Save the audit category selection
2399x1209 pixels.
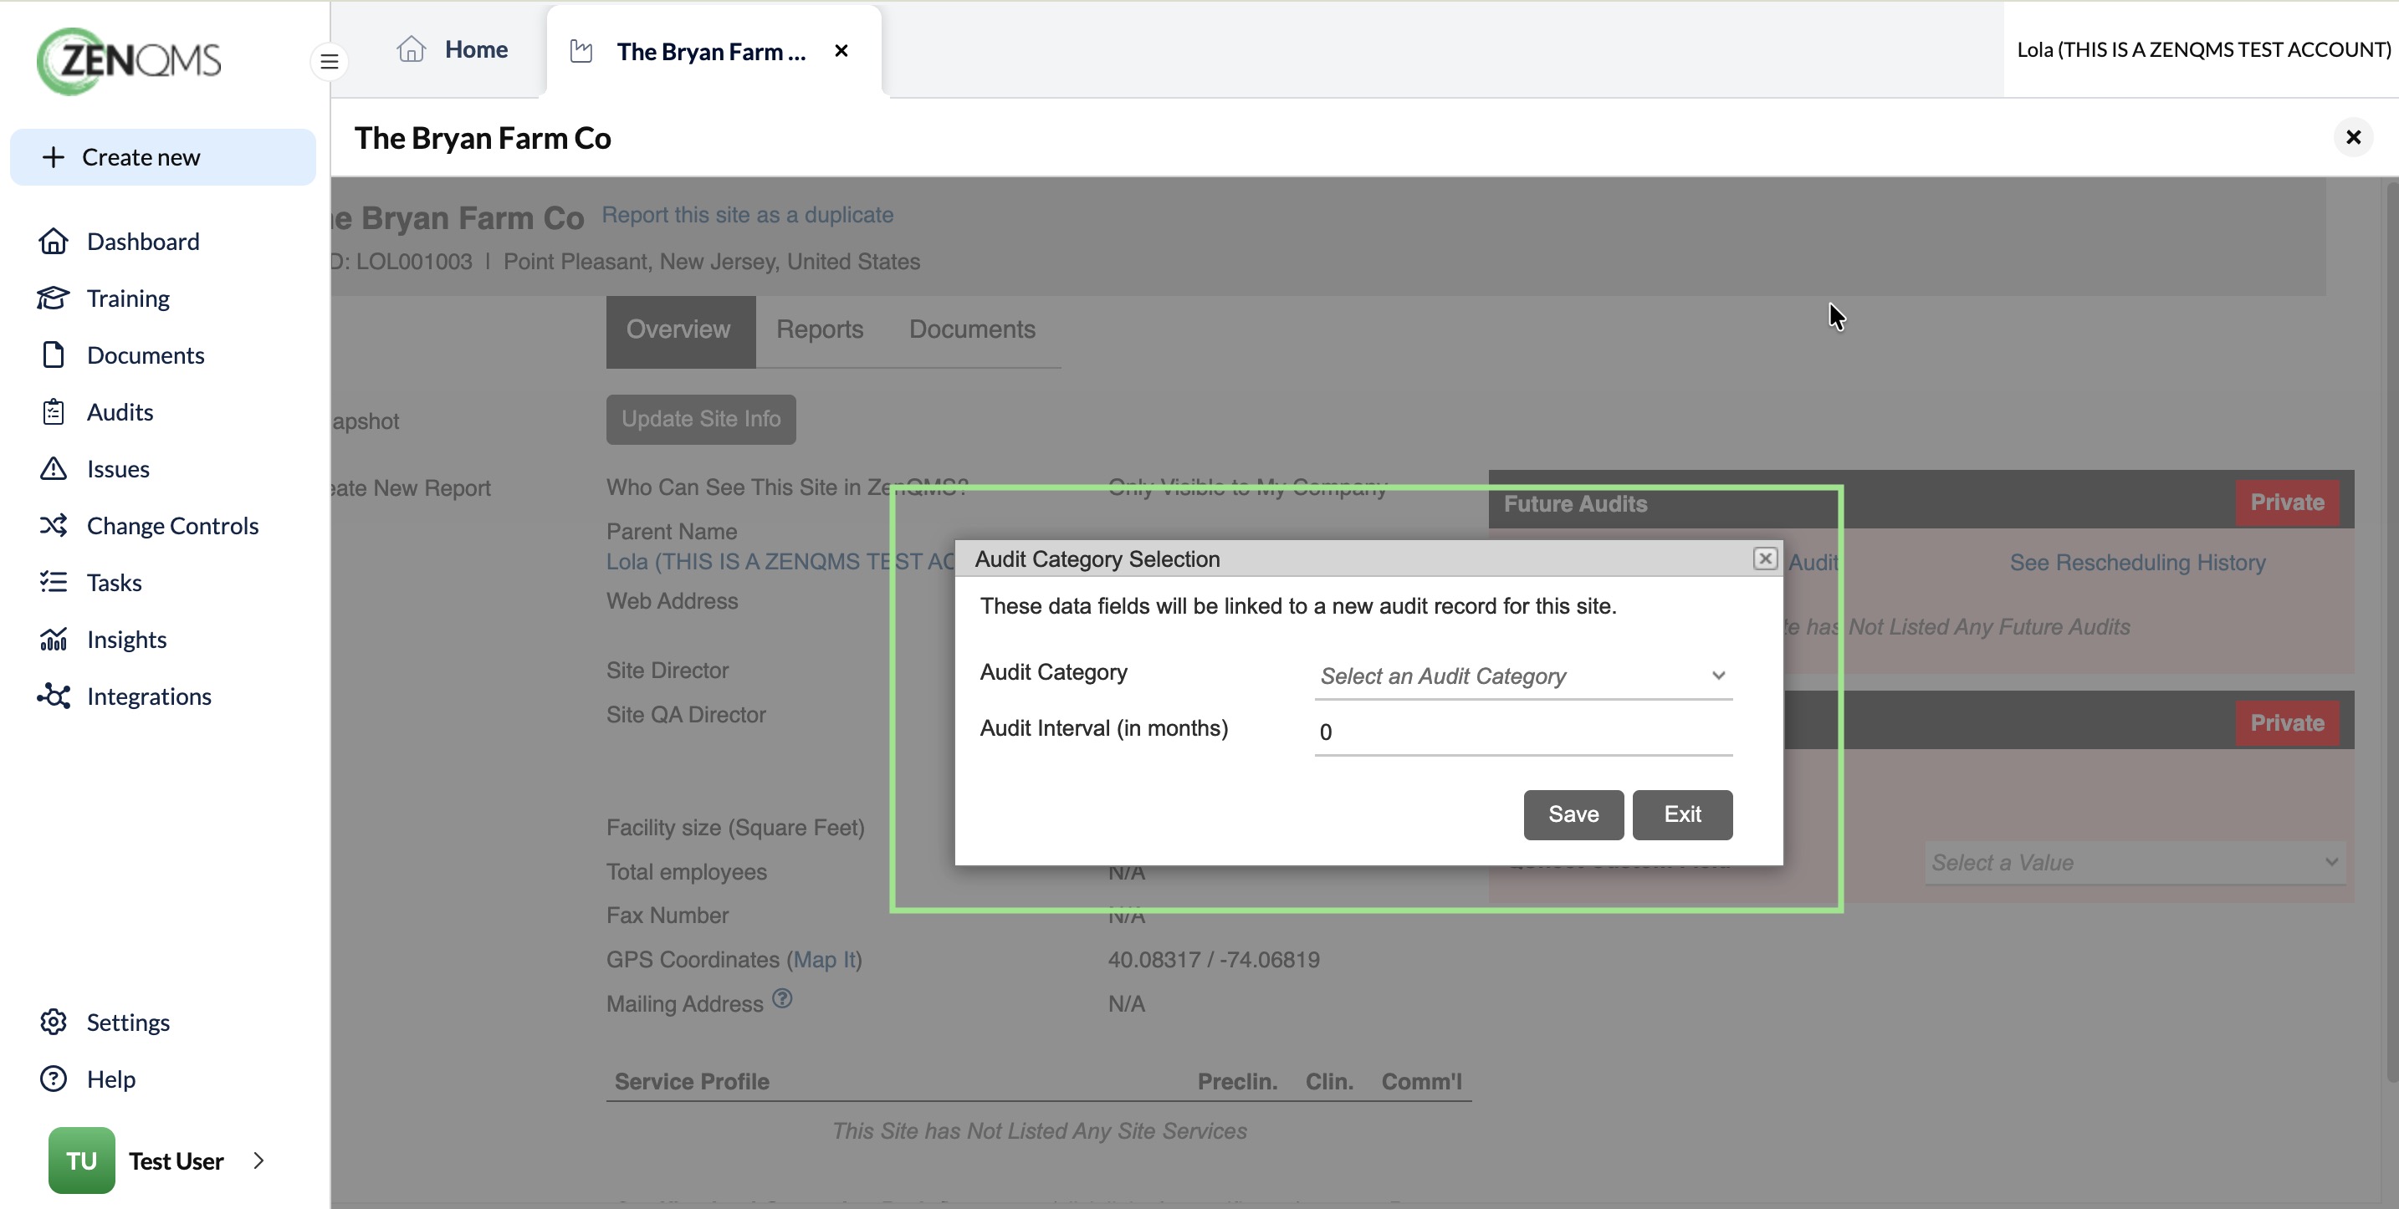point(1573,814)
